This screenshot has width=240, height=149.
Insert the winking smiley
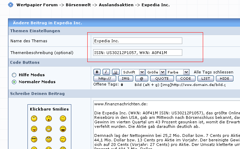tap(63, 119)
